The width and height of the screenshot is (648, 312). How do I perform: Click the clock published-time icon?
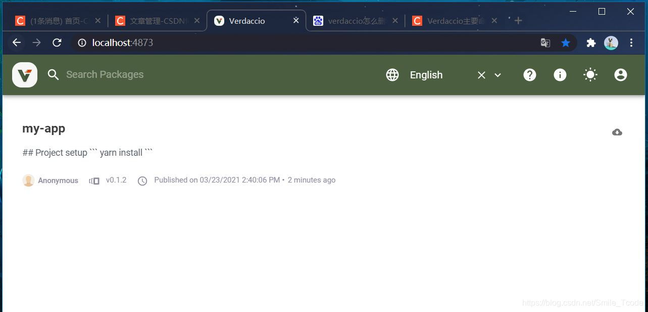[142, 181]
